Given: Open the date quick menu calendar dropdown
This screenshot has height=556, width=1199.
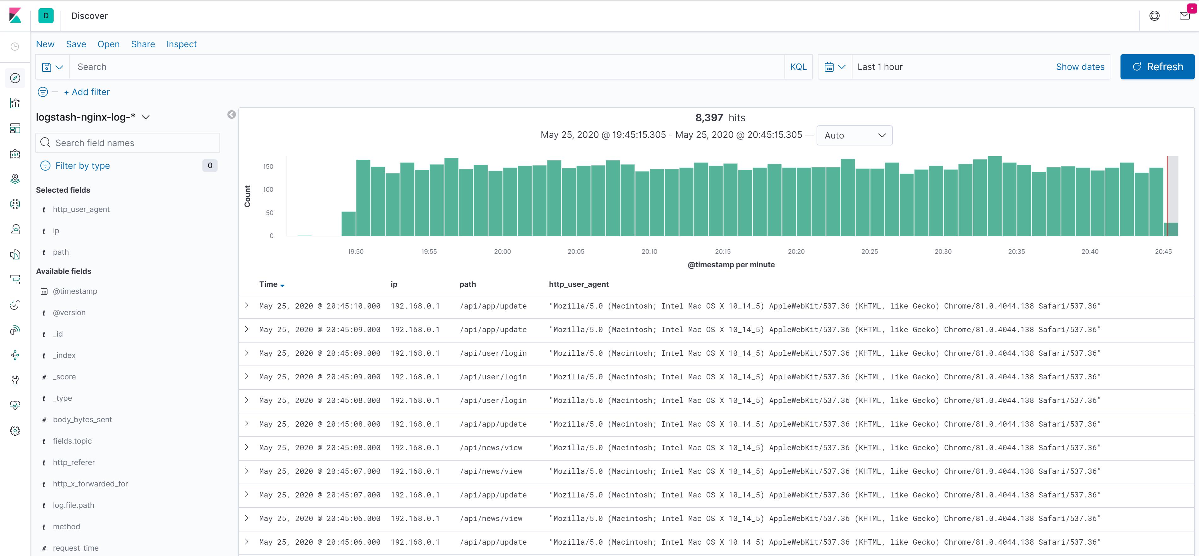Looking at the screenshot, I should tap(835, 67).
